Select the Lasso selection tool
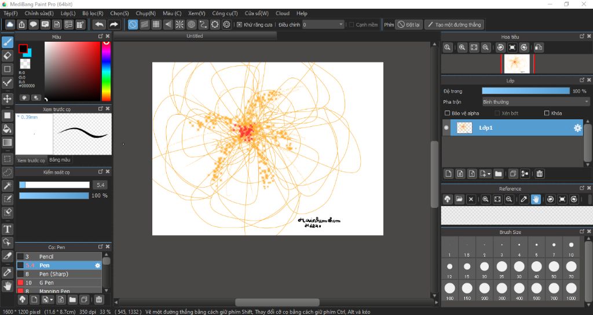Image resolution: width=593 pixels, height=315 pixels. coord(7,173)
